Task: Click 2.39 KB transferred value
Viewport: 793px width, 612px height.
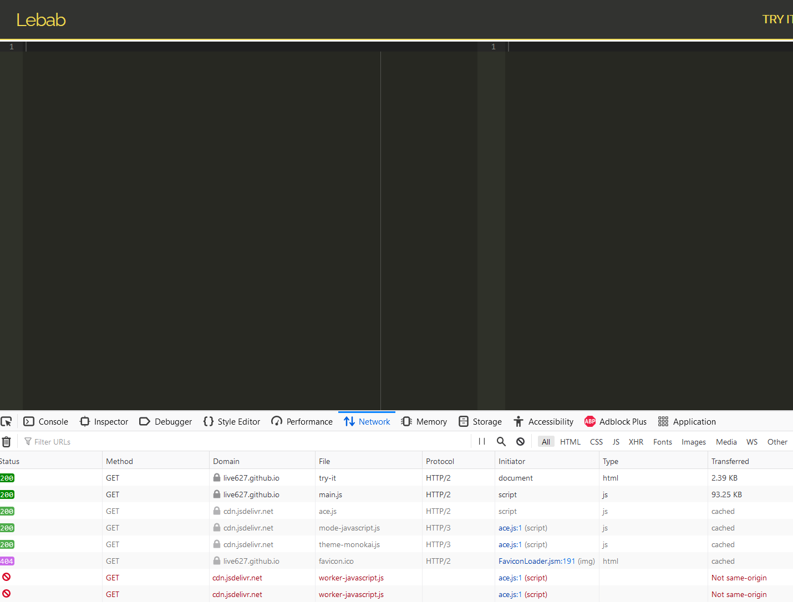Action: (724, 478)
